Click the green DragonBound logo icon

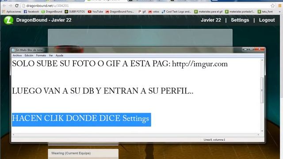tap(8, 20)
